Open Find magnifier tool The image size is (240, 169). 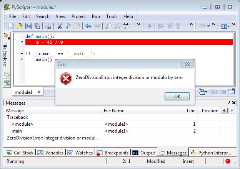click(x=108, y=26)
